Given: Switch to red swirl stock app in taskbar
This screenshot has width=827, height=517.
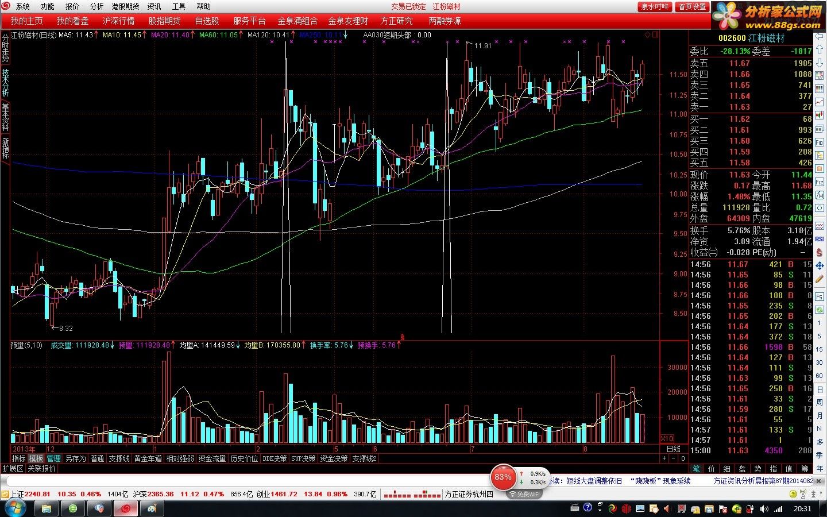Looking at the screenshot, I should (125, 509).
